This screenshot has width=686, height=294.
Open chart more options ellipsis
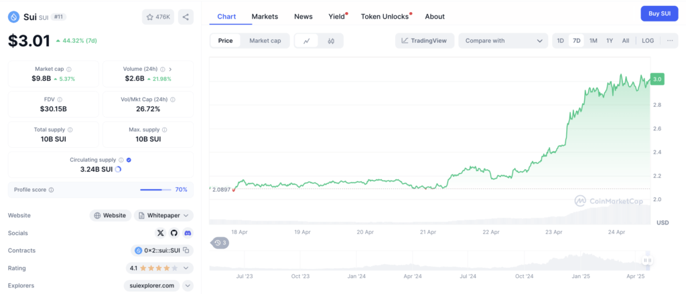(x=670, y=41)
